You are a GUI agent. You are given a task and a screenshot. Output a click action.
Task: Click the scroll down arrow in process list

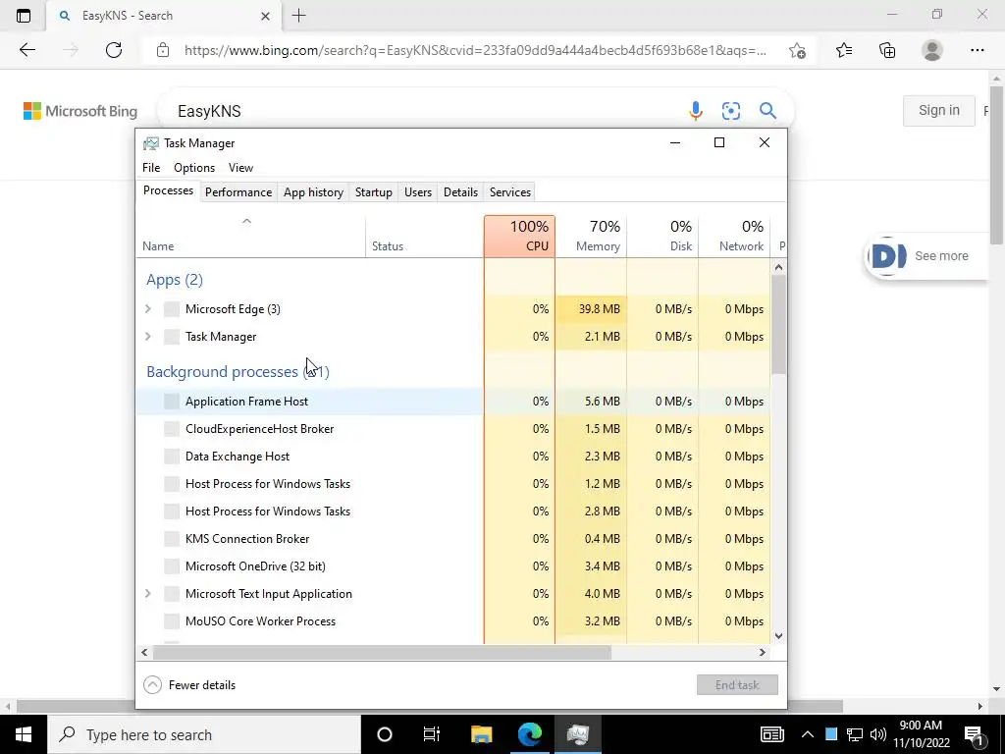[778, 636]
